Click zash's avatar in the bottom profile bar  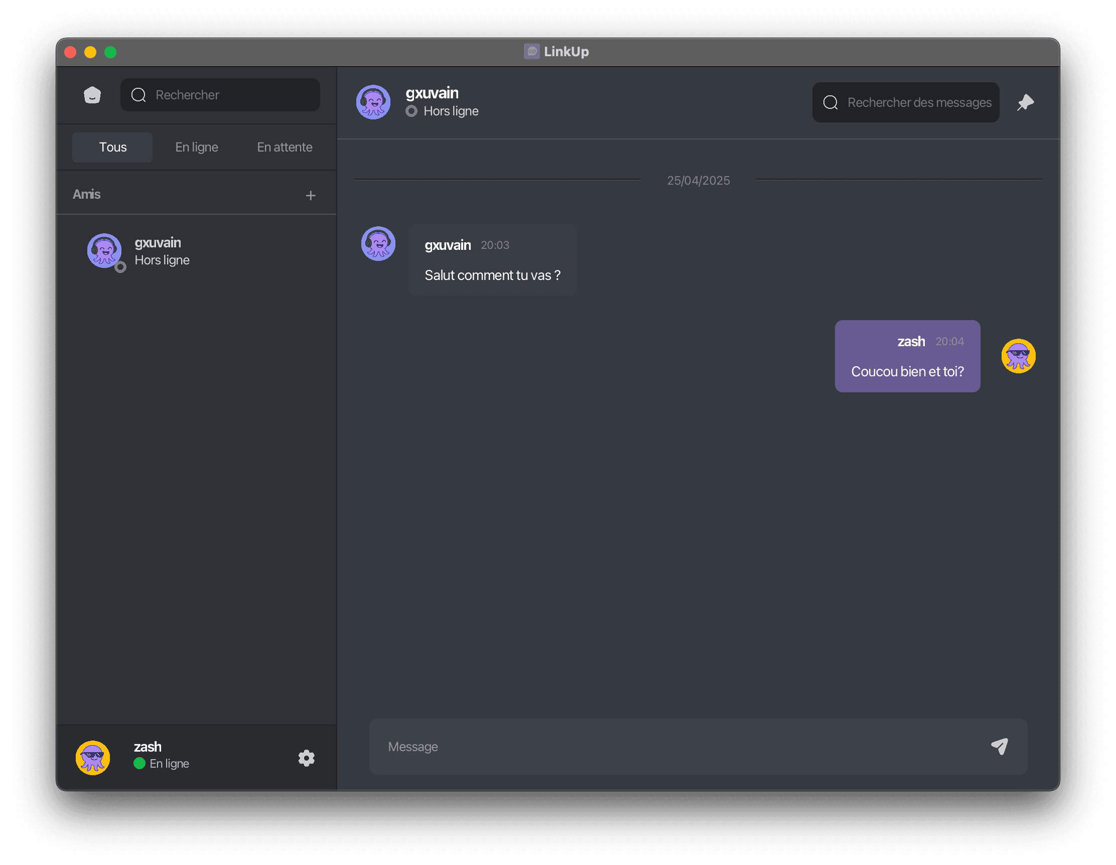92,758
